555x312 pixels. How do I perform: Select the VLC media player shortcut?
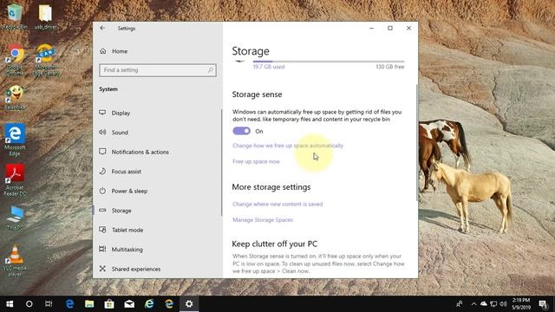point(15,260)
